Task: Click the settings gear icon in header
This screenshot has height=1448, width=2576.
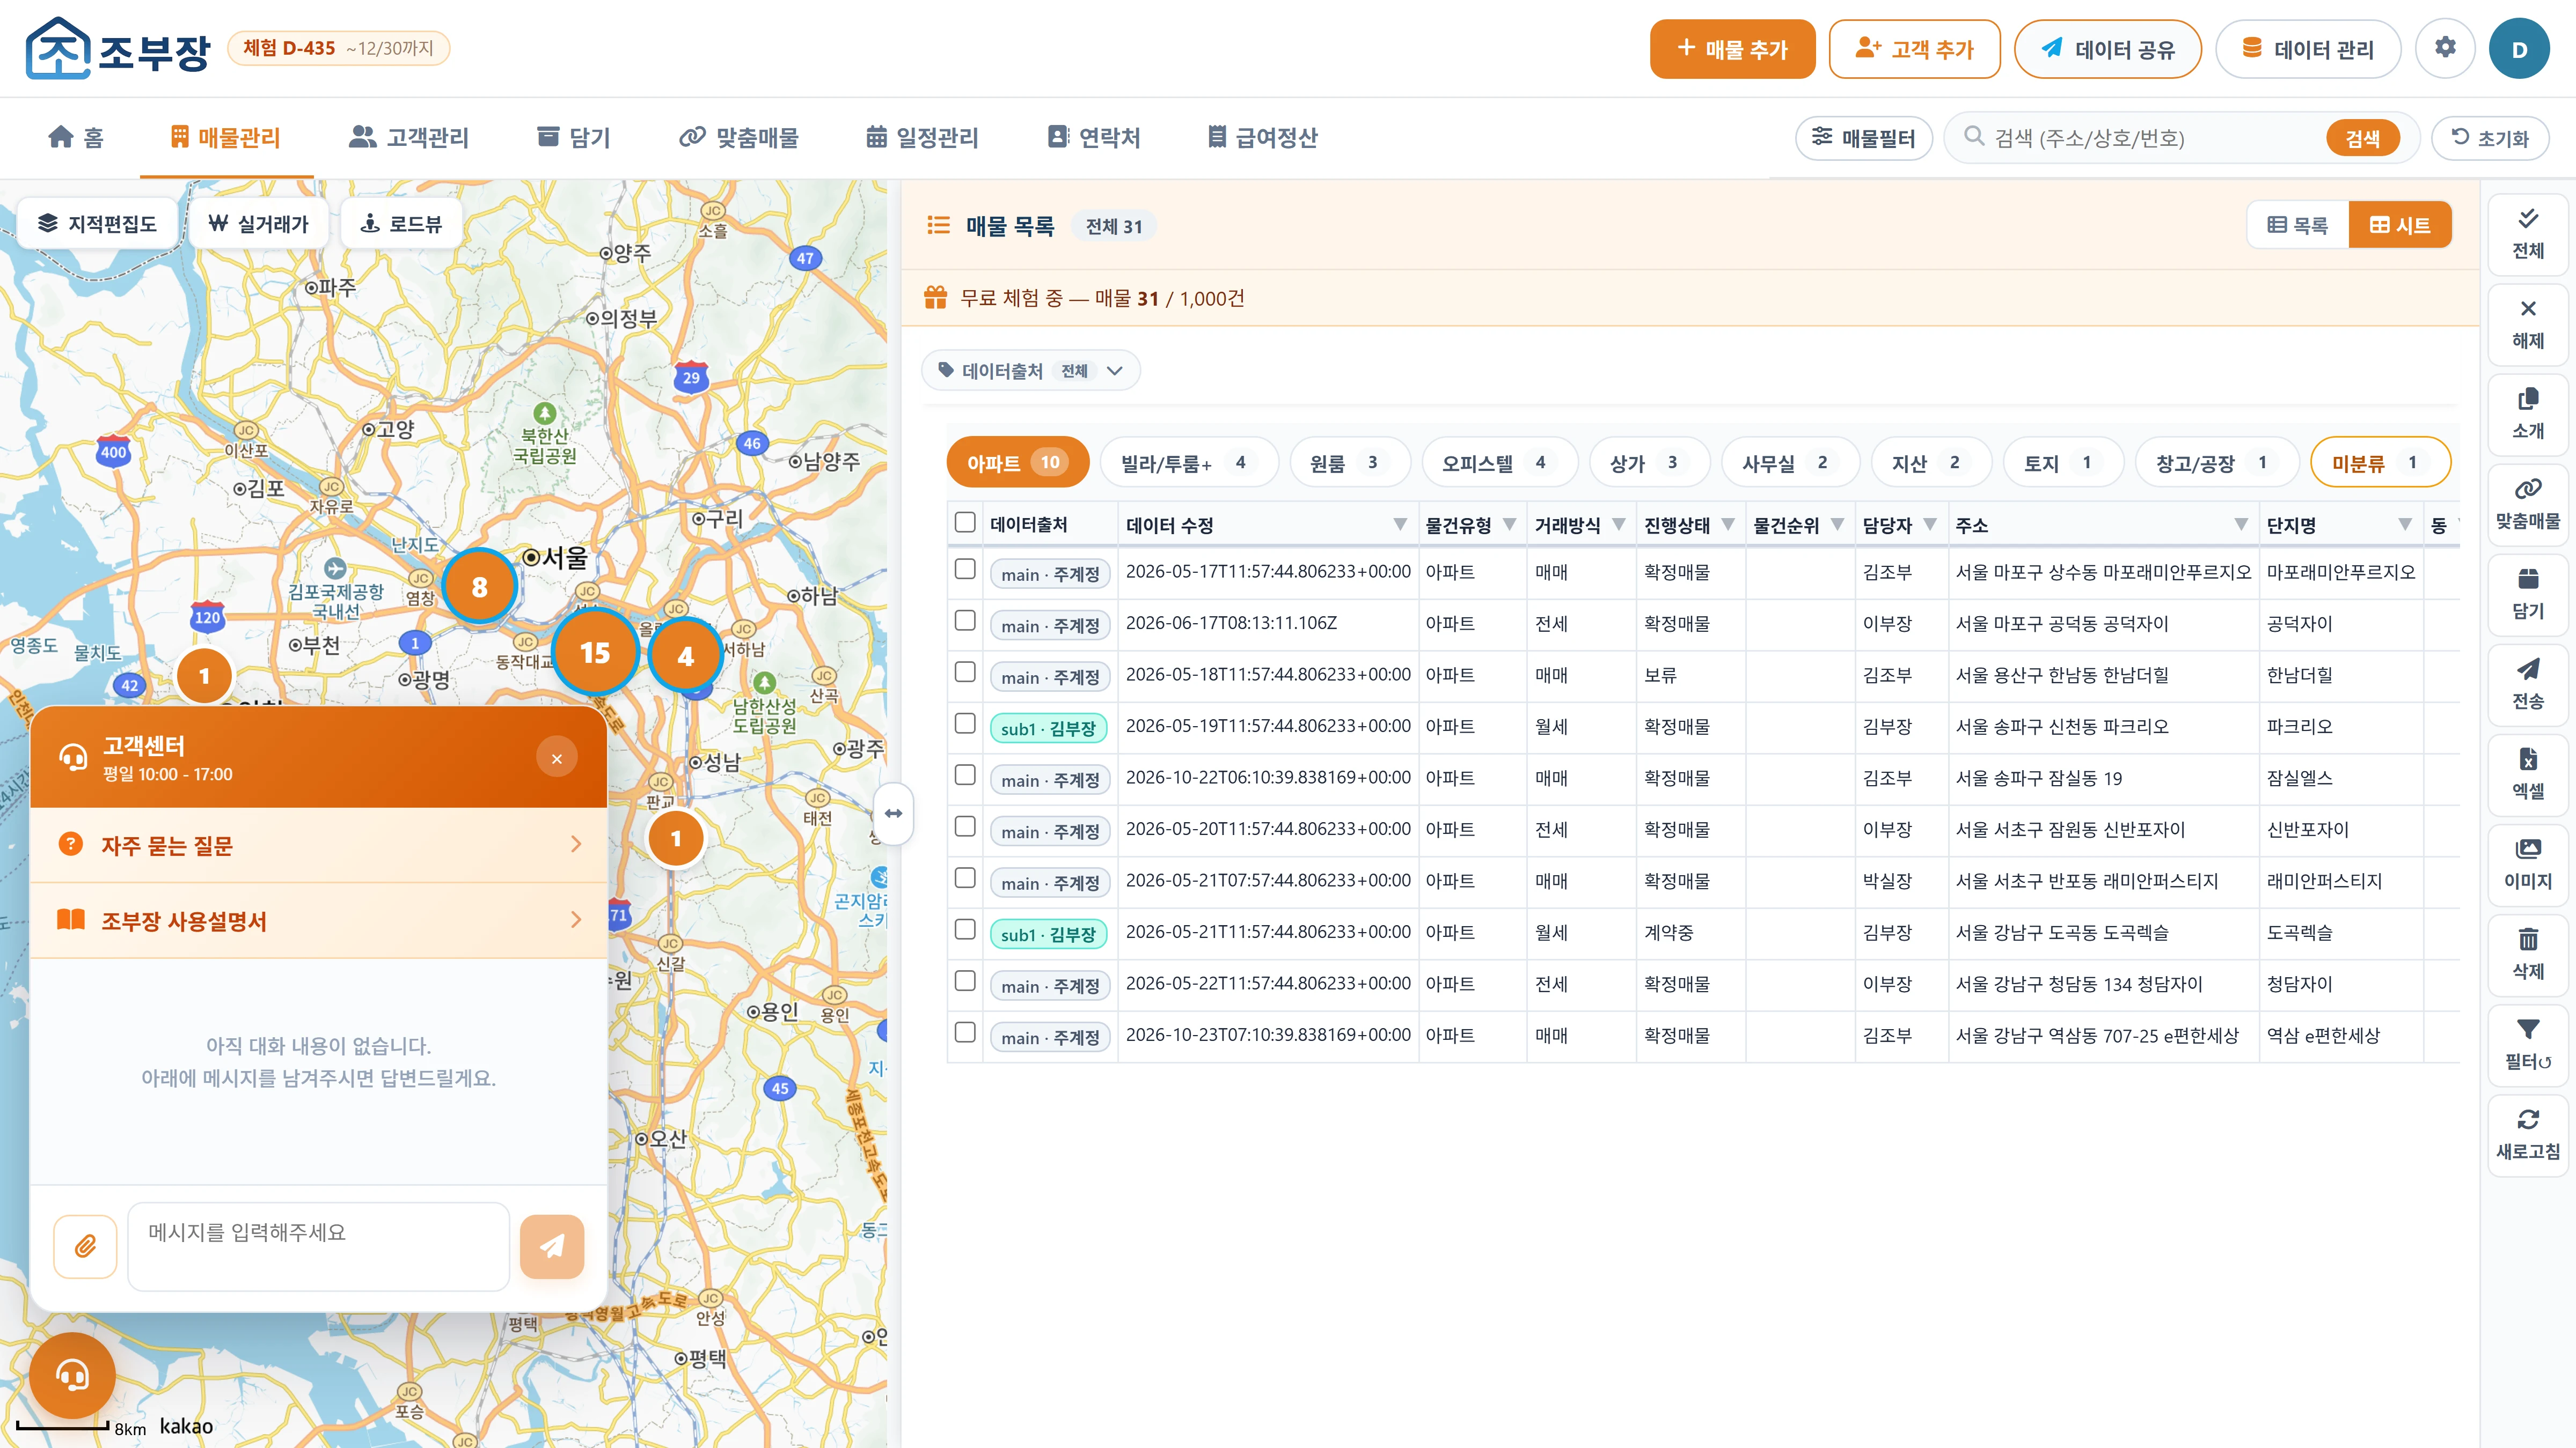Action: [x=2444, y=48]
